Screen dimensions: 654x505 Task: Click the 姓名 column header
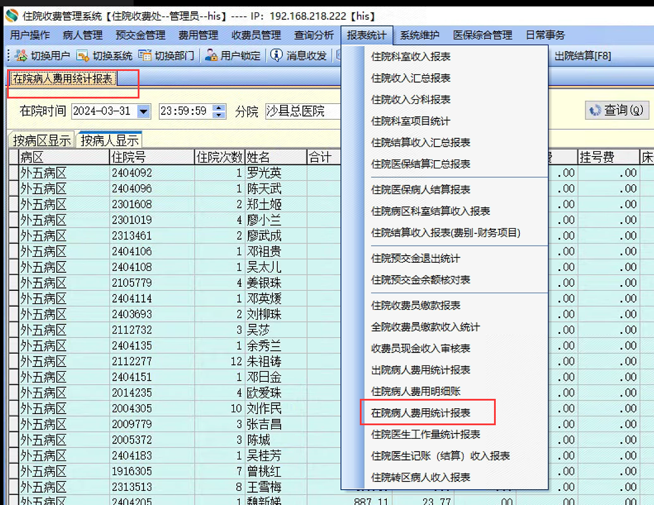click(275, 157)
